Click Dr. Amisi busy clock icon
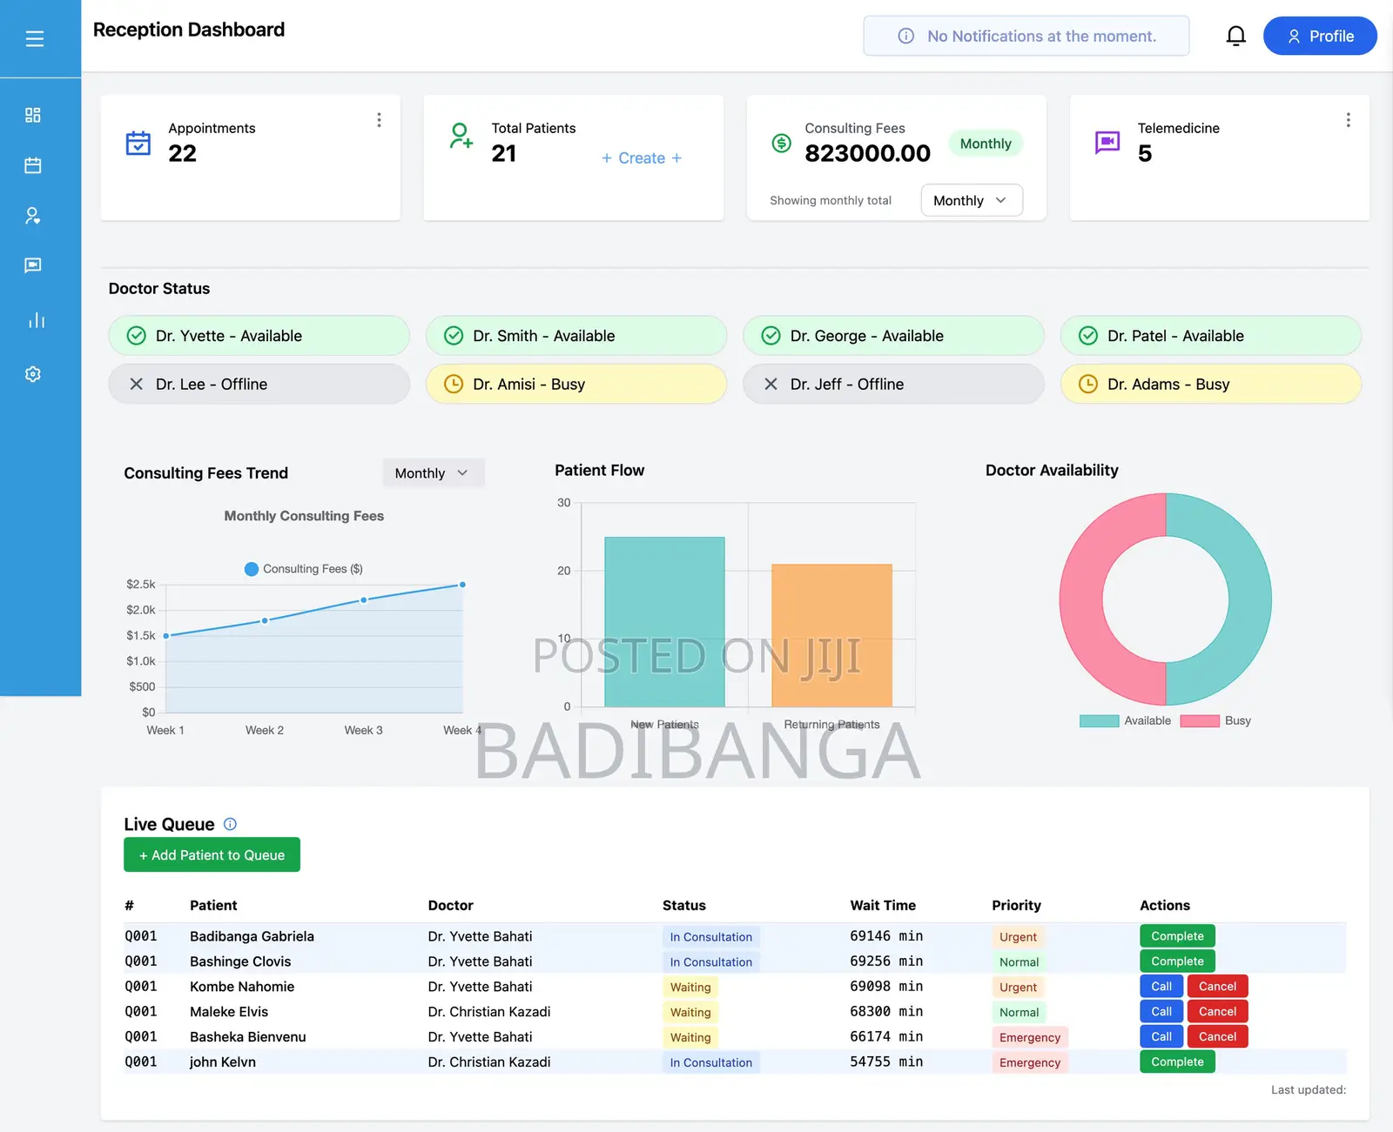Viewport: 1393px width, 1132px height. pos(454,384)
